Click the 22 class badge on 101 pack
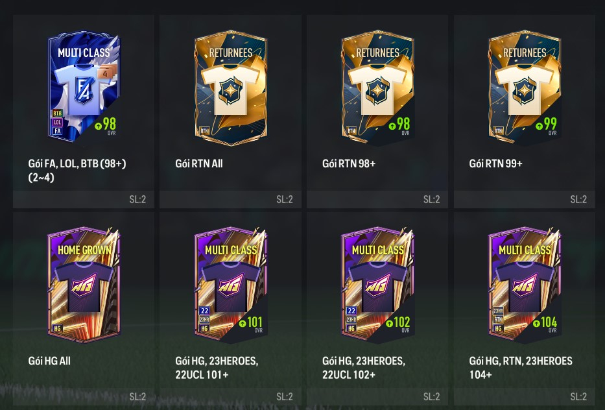This screenshot has width=605, height=410. click(204, 311)
